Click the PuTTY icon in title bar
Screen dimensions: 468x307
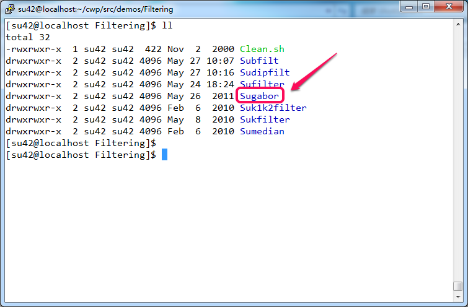[x=10, y=9]
